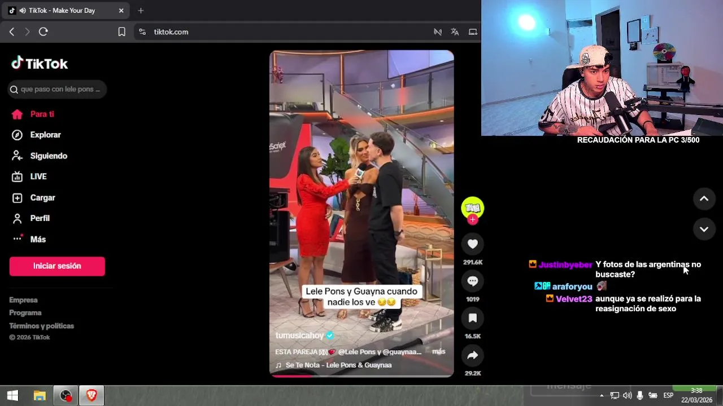This screenshot has height=406, width=723.
Task: Click the ESP language indicator
Action: click(668, 396)
